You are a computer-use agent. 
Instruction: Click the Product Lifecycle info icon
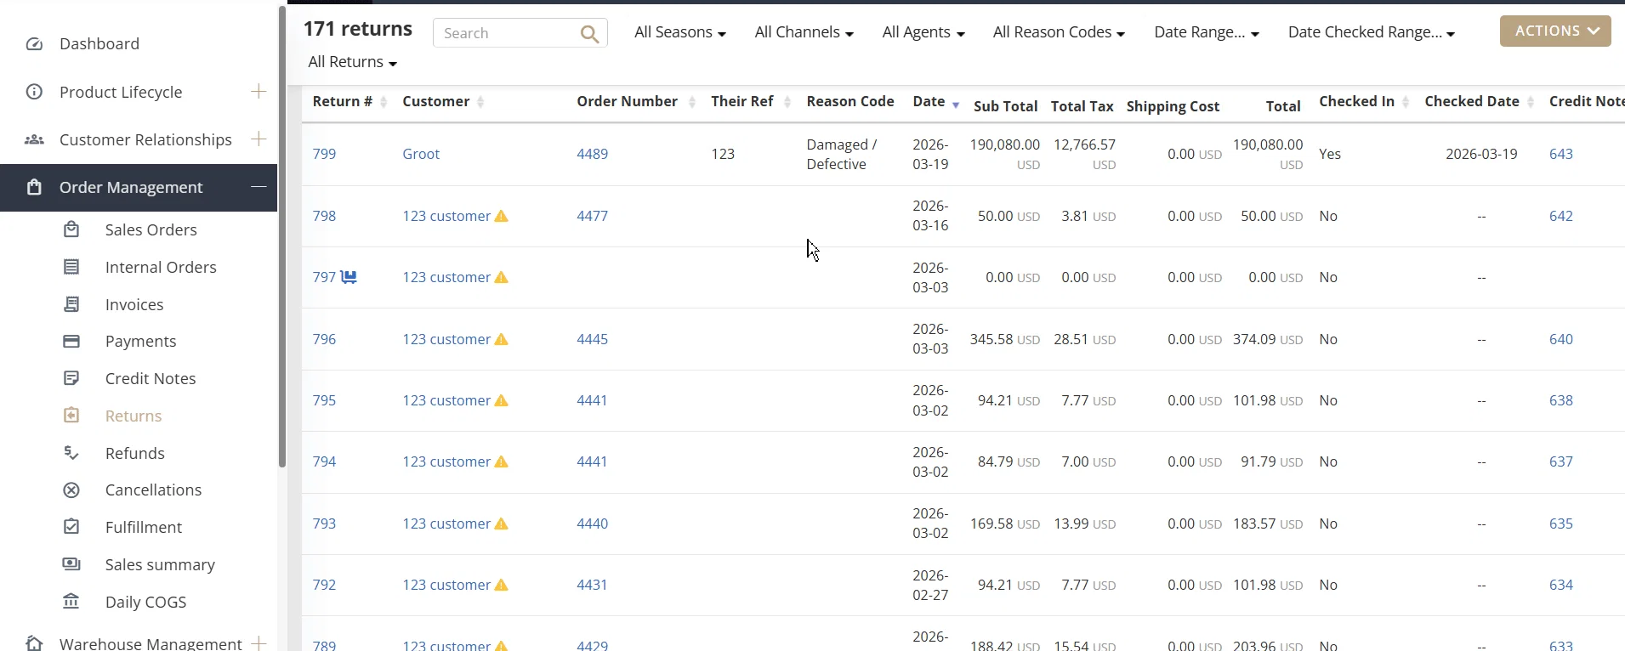pos(34,92)
